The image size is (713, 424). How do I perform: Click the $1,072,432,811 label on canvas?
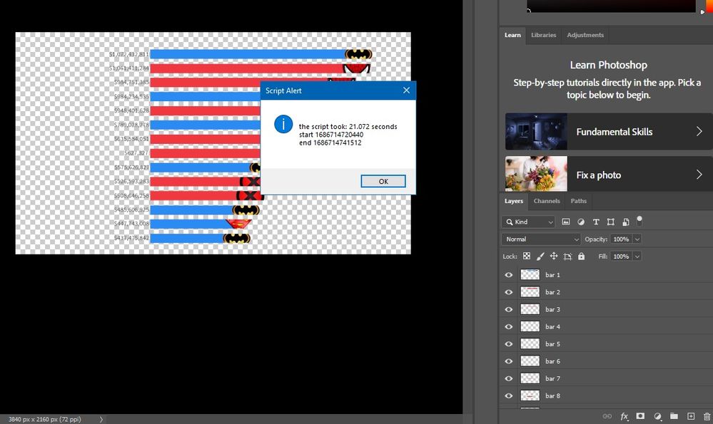pos(128,54)
